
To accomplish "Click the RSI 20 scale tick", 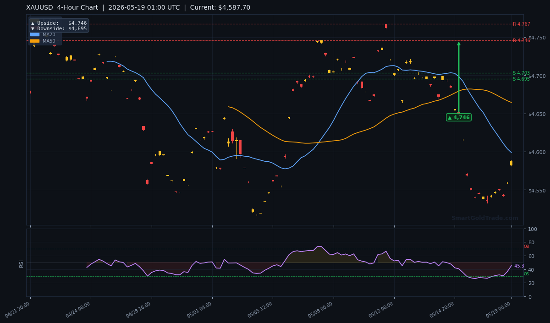I will (531, 283).
